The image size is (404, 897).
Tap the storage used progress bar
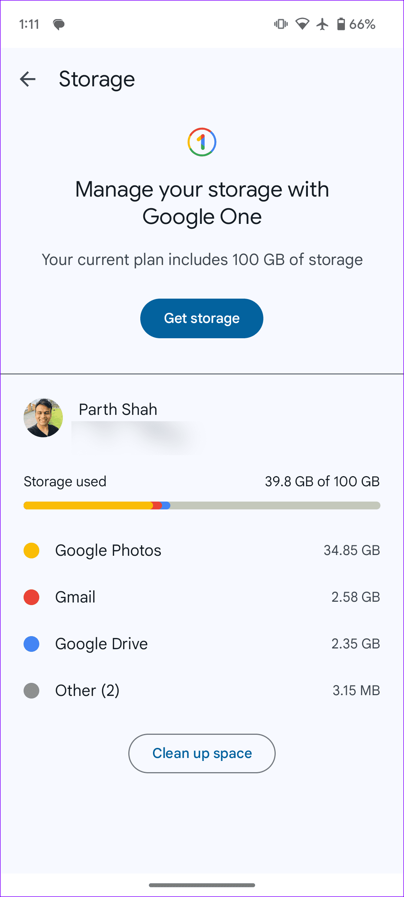click(x=202, y=506)
